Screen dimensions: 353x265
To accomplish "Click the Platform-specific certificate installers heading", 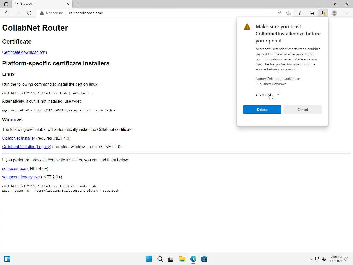I will click(x=56, y=63).
